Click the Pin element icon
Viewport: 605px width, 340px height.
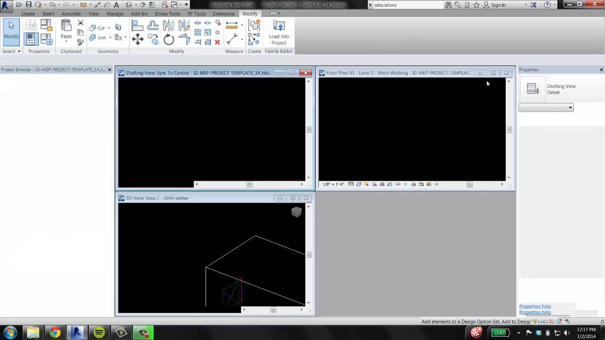217,33
